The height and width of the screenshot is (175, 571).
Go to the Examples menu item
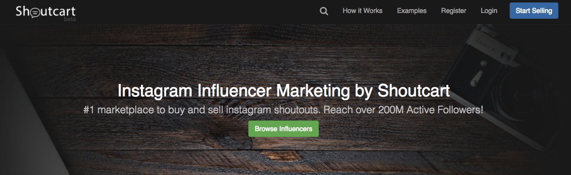(x=412, y=11)
